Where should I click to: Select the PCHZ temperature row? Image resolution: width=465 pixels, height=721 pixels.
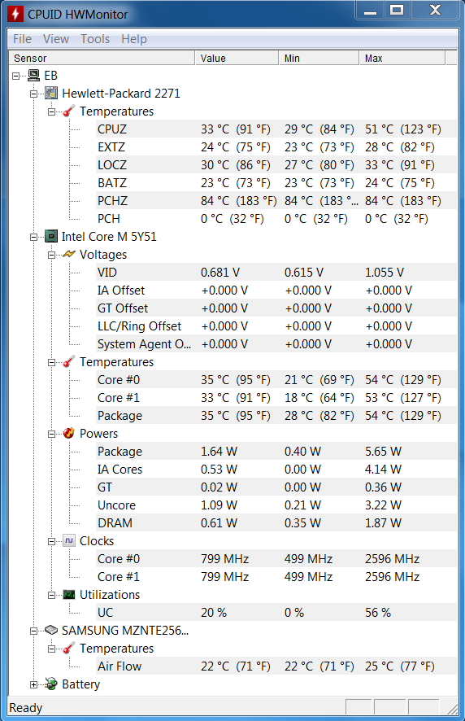click(276, 200)
